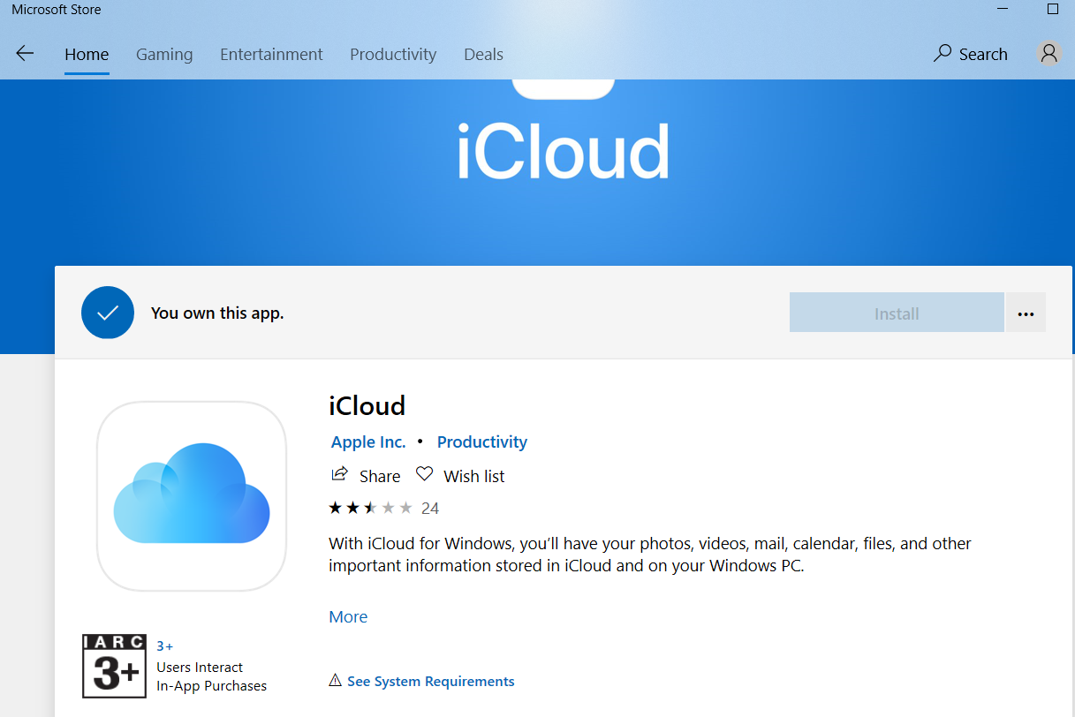Click the "With iCloud for Windows" description text
The height and width of the screenshot is (717, 1075).
[650, 554]
